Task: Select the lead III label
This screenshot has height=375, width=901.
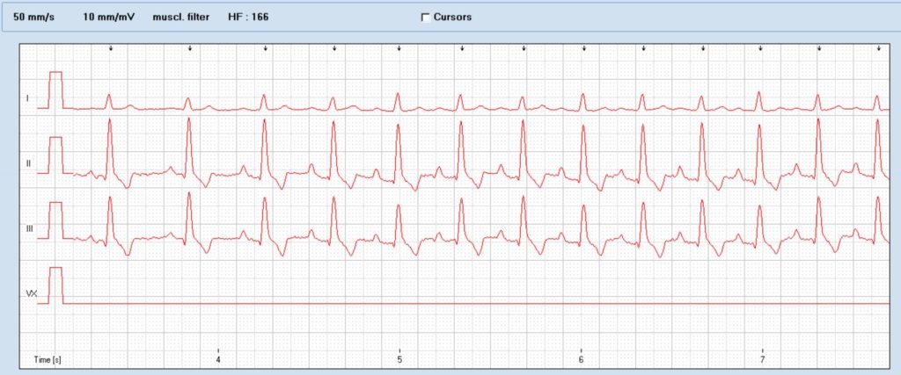Action: (x=29, y=228)
